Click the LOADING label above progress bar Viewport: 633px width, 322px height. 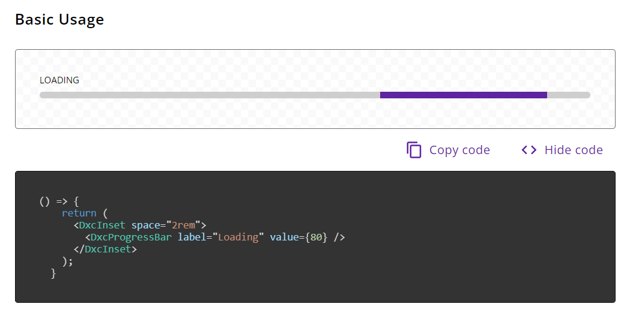(x=59, y=80)
